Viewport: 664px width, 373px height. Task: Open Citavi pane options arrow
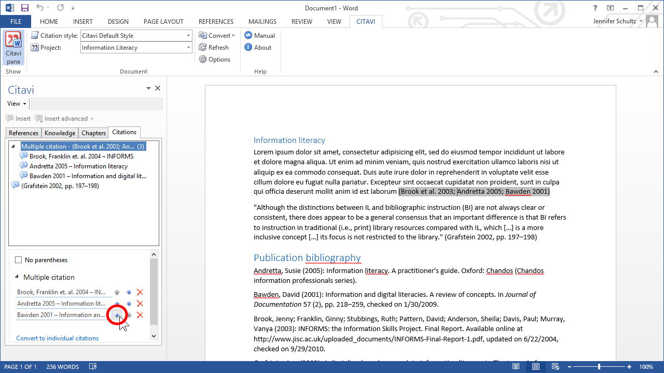(148, 89)
